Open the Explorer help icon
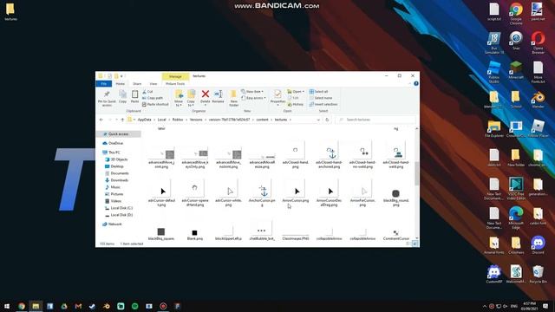Screen dimensions: 555x312 point(416,84)
